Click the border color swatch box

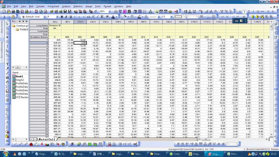pos(178,17)
